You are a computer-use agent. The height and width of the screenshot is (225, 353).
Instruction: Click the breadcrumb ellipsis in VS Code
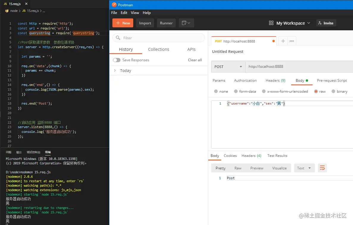pyautogui.click(x=44, y=11)
